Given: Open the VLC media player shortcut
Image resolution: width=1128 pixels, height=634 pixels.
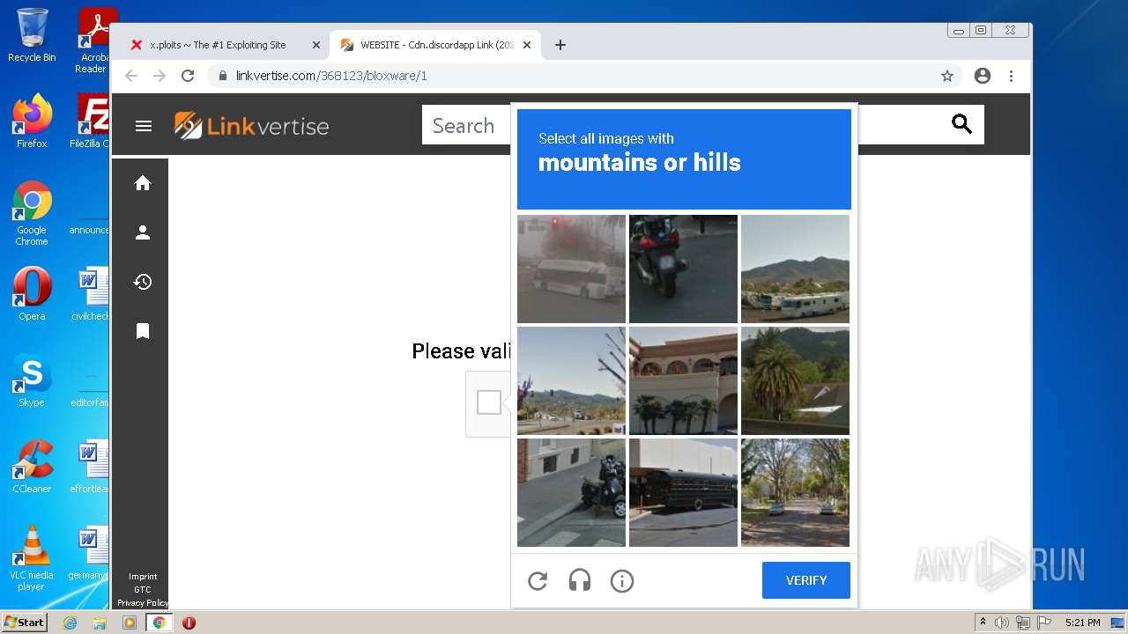Looking at the screenshot, I should (32, 557).
